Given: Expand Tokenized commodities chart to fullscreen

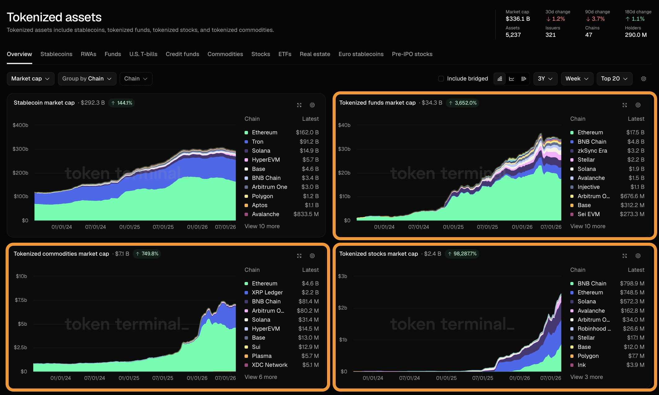Looking at the screenshot, I should 299,256.
